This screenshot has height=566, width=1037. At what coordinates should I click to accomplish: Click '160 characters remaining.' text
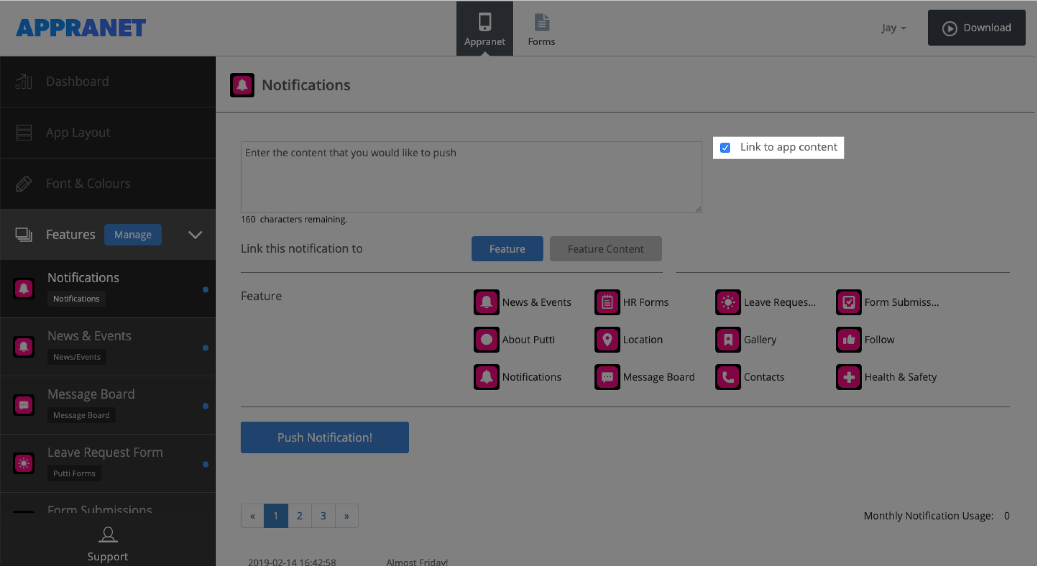[294, 219]
